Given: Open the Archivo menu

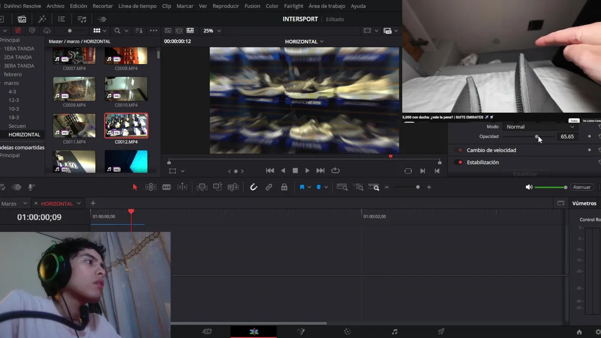Looking at the screenshot, I should pos(55,6).
